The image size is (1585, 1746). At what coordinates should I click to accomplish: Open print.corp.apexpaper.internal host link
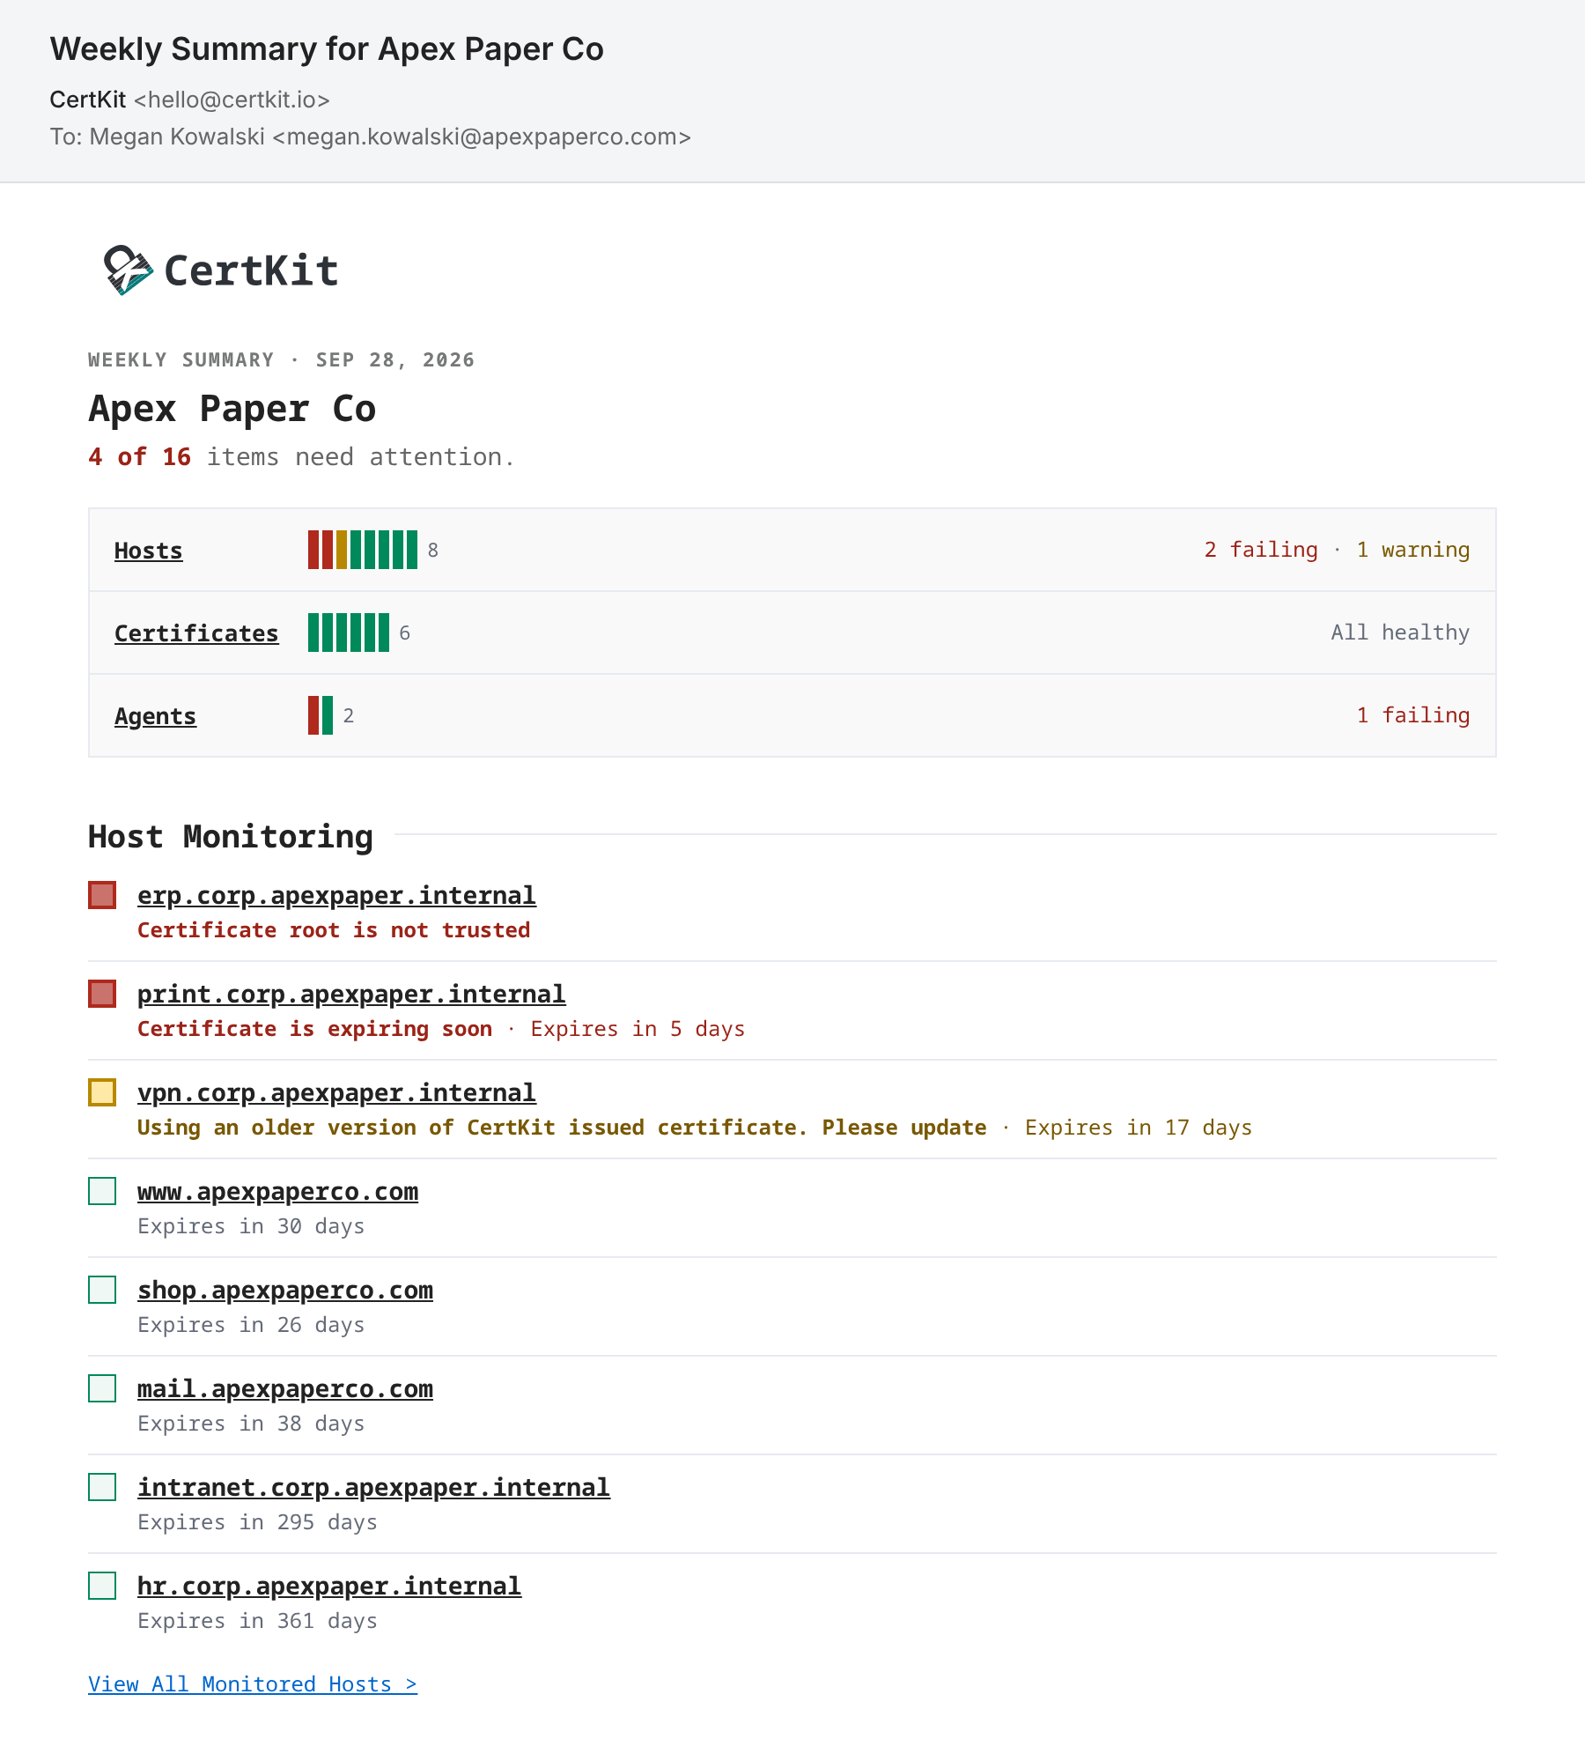click(x=351, y=994)
